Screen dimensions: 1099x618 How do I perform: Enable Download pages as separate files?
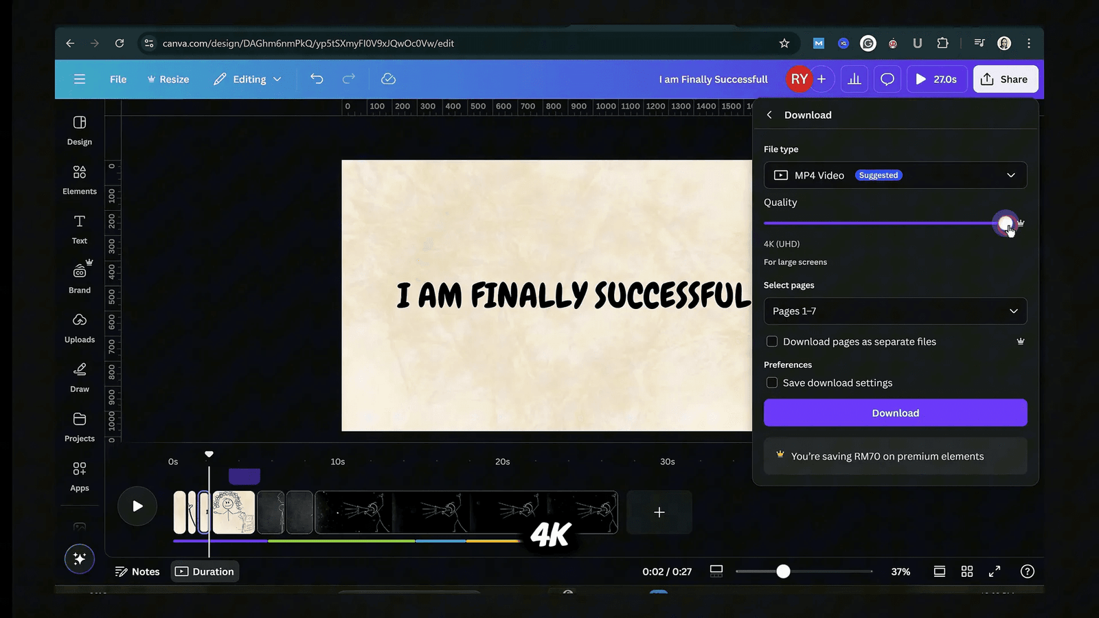(772, 341)
